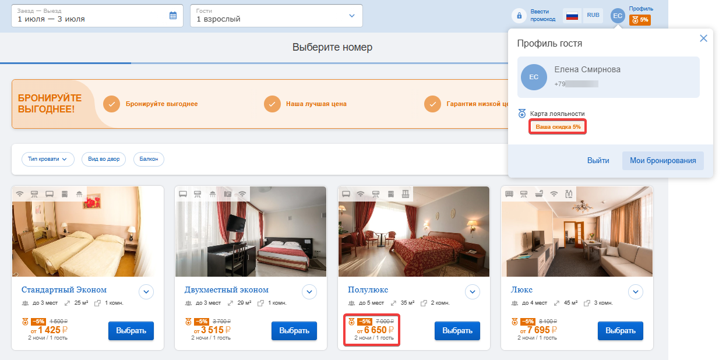This screenshot has width=726, height=360.
Task: Click the loyalty 5% badge under Профиль
Action: [640, 20]
